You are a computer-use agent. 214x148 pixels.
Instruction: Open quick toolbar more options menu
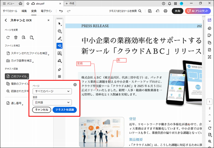tap(60, 76)
